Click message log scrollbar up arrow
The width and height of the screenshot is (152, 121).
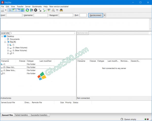coord(150,20)
